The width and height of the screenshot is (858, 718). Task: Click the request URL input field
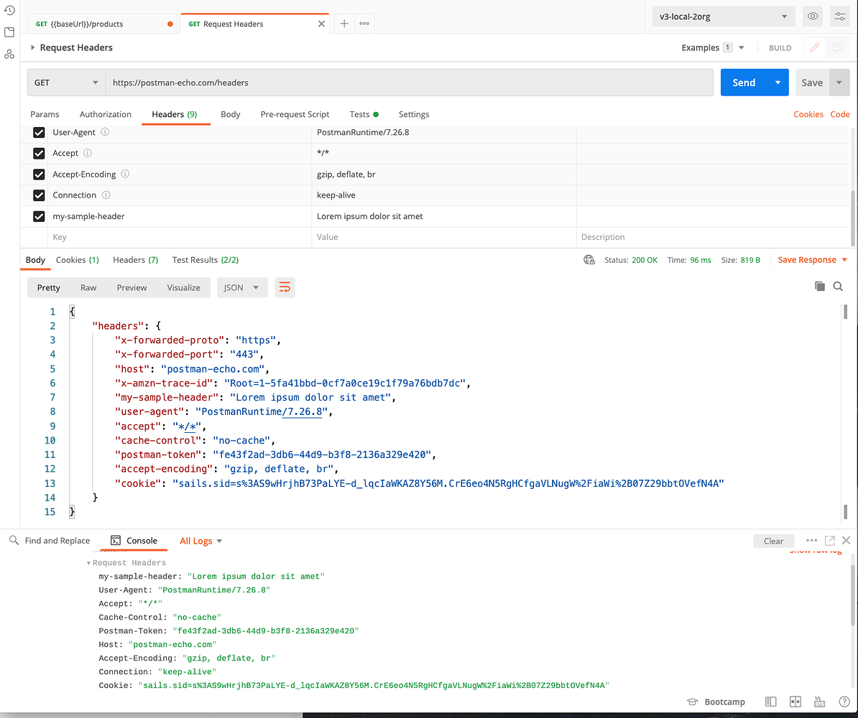[x=359, y=82]
